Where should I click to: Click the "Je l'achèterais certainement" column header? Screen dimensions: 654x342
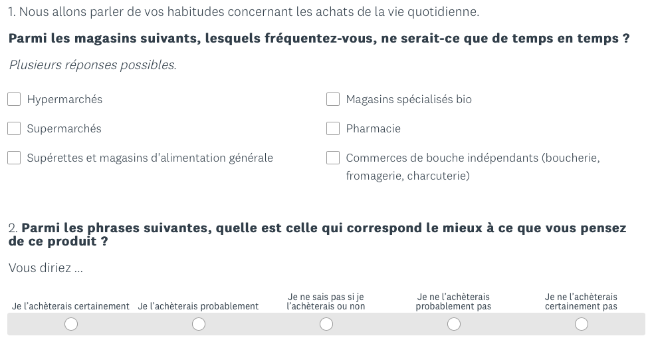coord(70,306)
